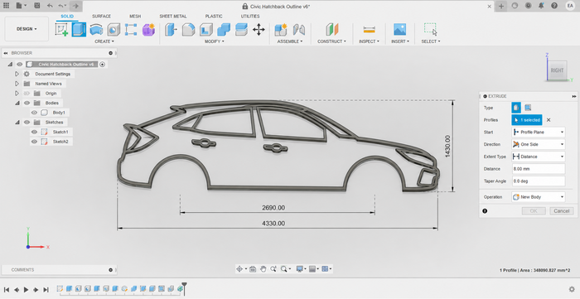The image size is (580, 299).
Task: Choose the Revolve tool icon
Action: [x=96, y=30]
